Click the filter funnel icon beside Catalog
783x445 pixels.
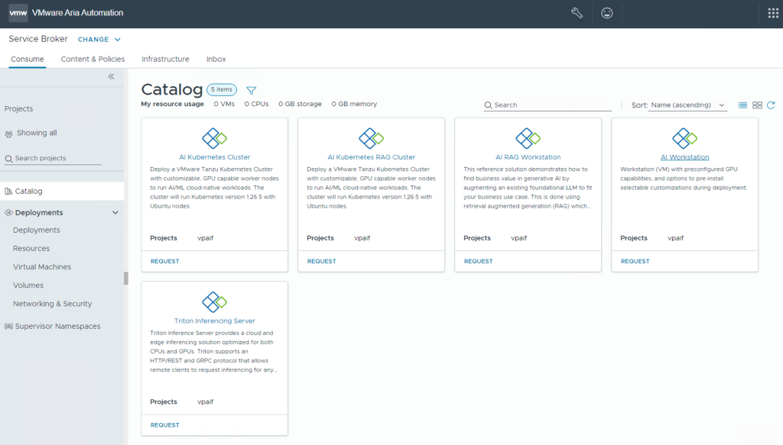tap(251, 89)
